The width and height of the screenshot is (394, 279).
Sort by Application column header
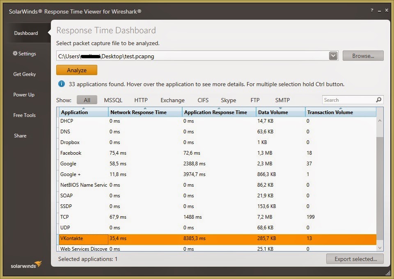point(83,112)
